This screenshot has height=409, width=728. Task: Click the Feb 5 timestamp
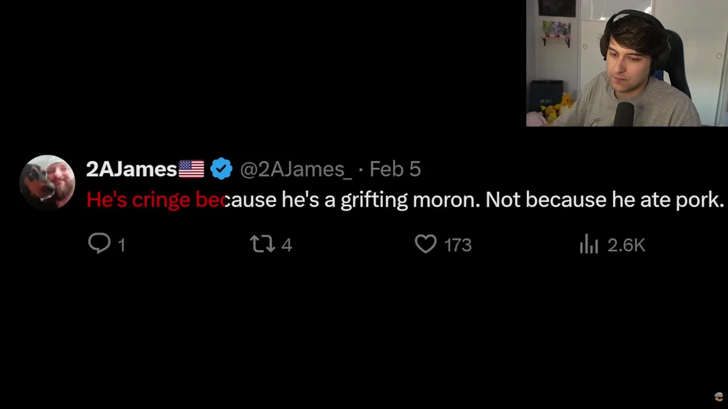click(395, 169)
